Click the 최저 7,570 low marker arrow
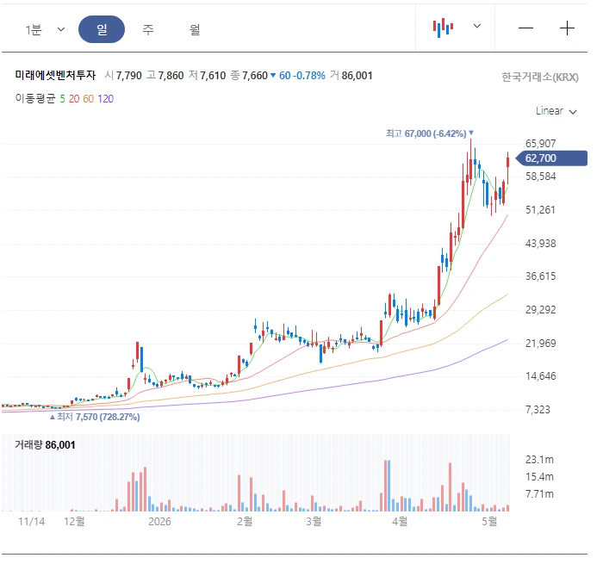This screenshot has width=603, height=564. pos(53,417)
